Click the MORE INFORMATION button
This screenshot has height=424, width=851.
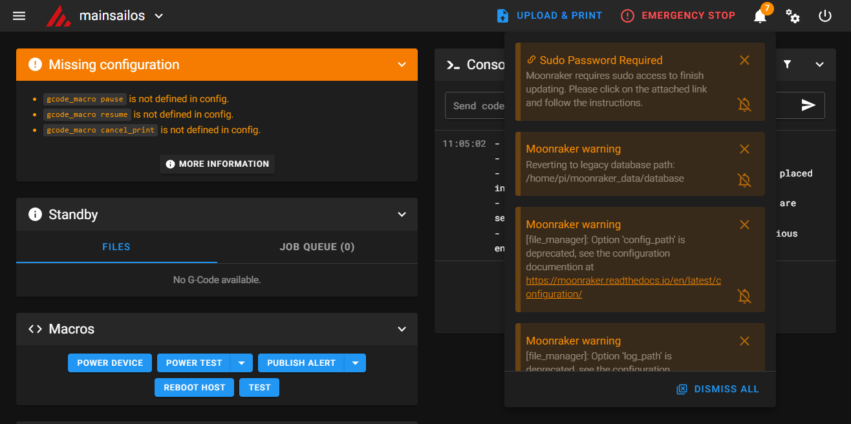point(217,164)
